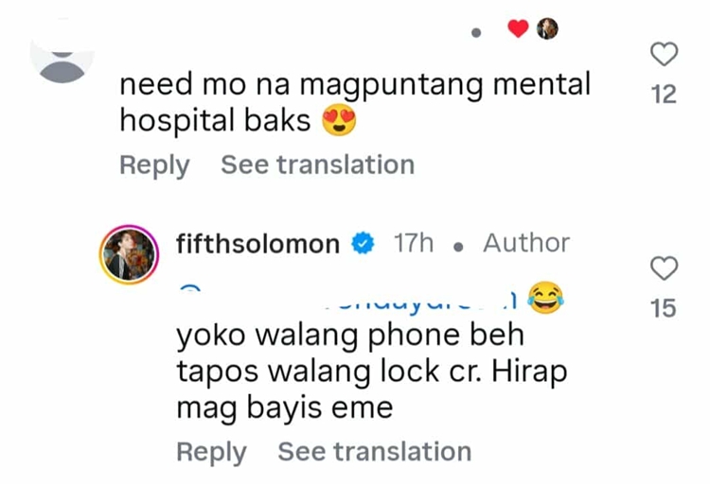Open the fifthsolomon username profile

(x=257, y=244)
